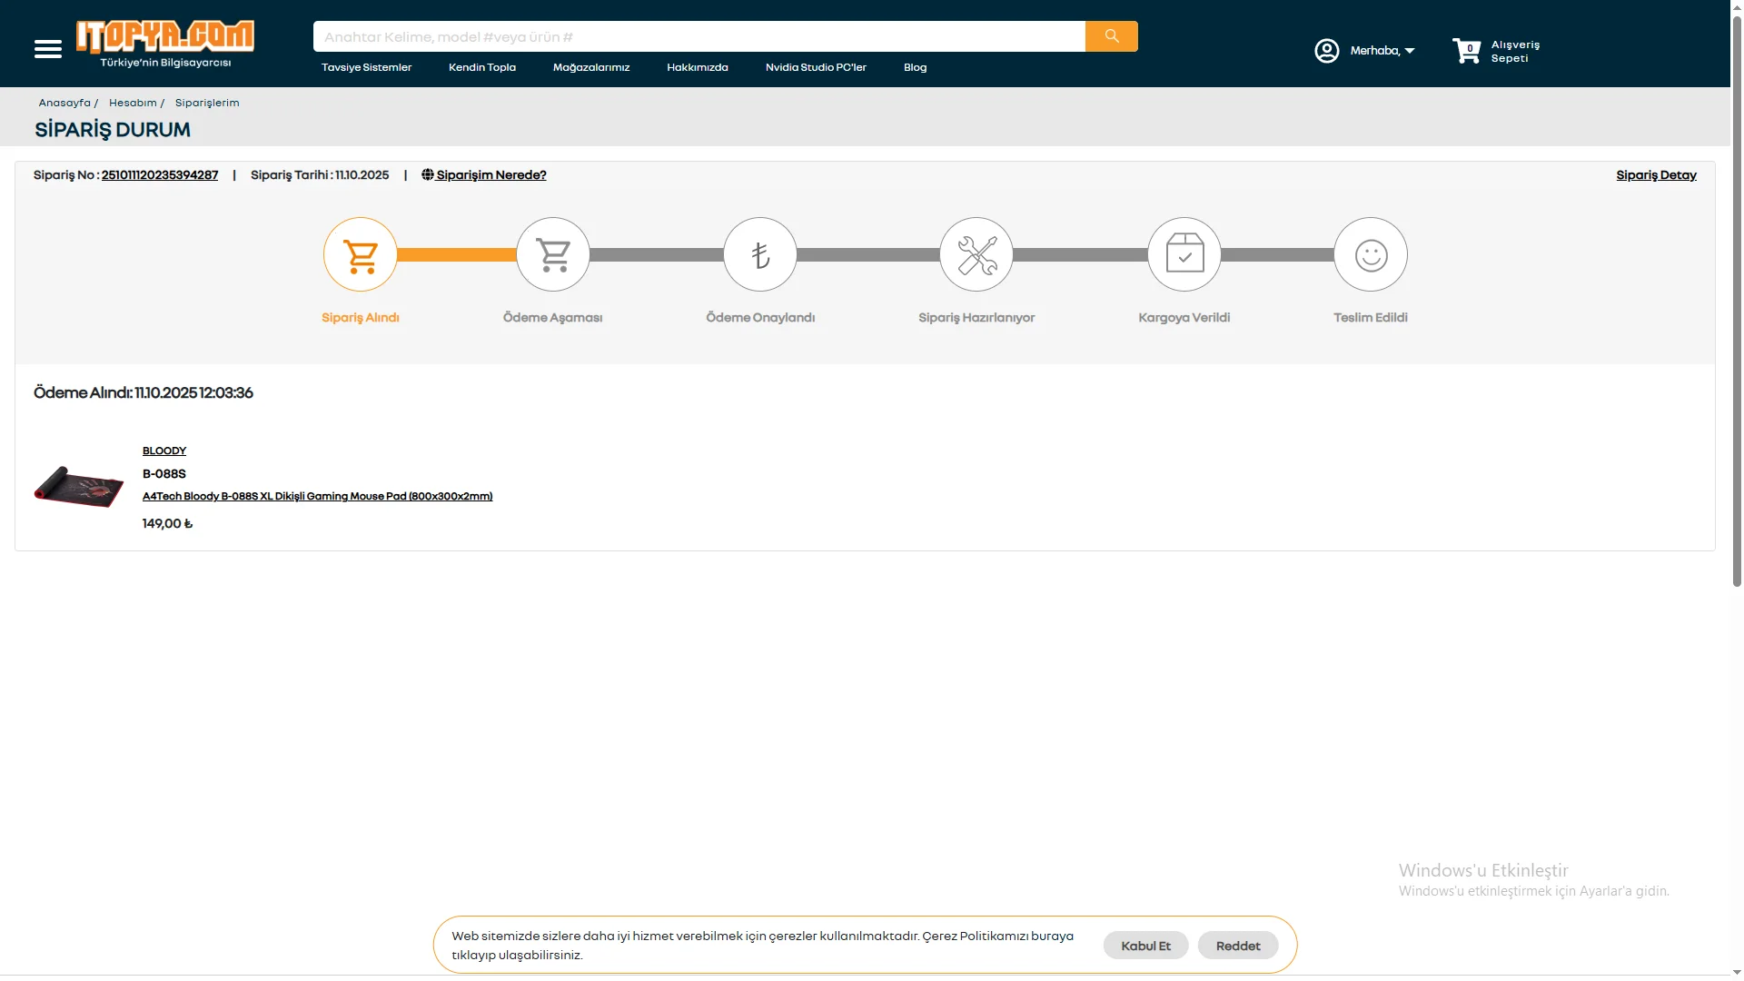1744x981 pixels.
Task: Open the Bloody mouse pad thumbnail
Action: pyautogui.click(x=79, y=487)
